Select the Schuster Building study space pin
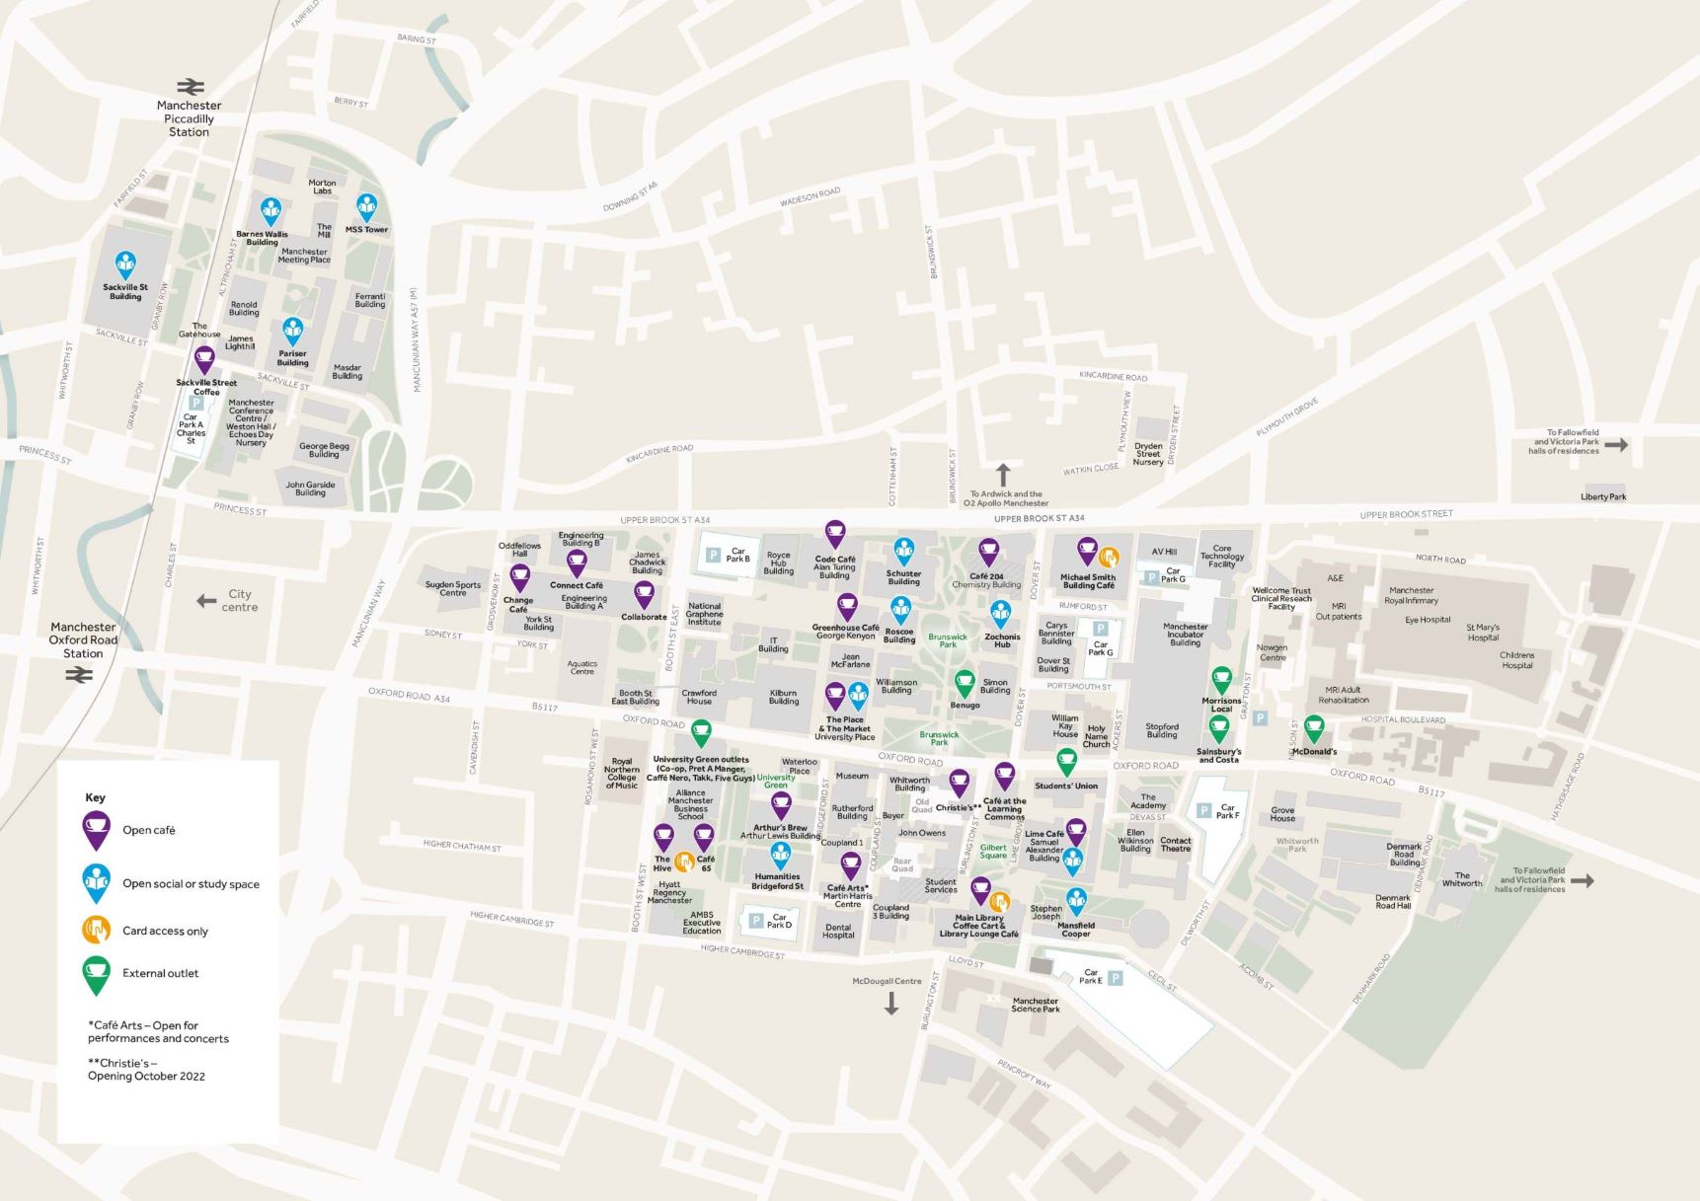This screenshot has width=1700, height=1201. coord(903,551)
